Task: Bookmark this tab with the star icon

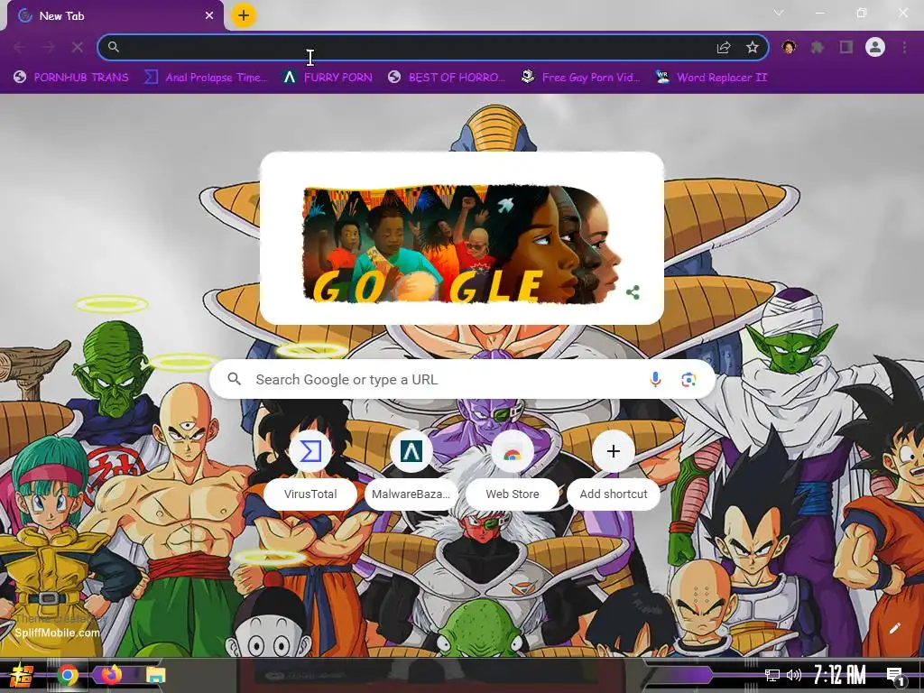Action: click(752, 47)
